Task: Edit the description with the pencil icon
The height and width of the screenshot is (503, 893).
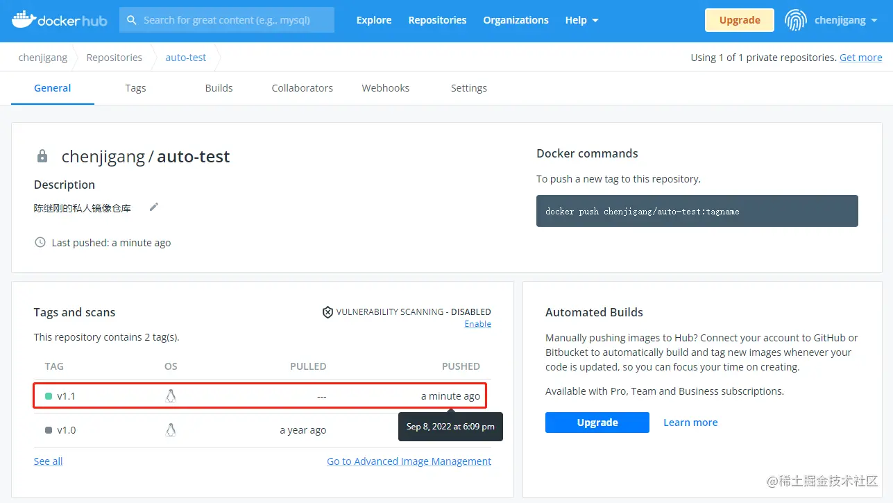Action: point(154,207)
